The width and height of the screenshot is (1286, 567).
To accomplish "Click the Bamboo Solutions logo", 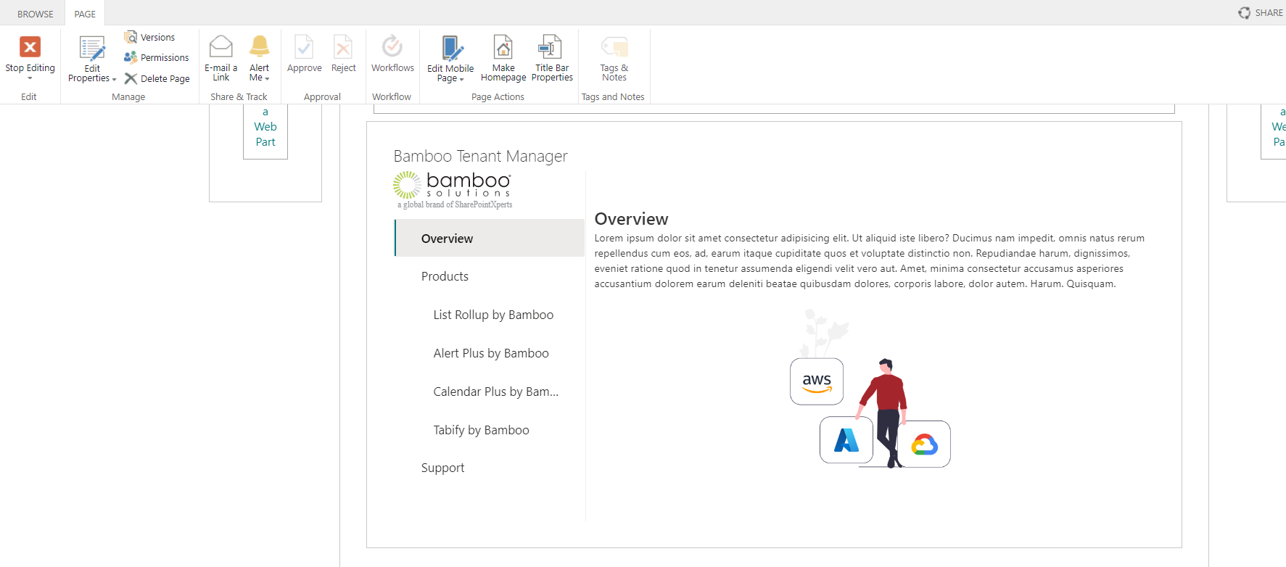I will (453, 190).
